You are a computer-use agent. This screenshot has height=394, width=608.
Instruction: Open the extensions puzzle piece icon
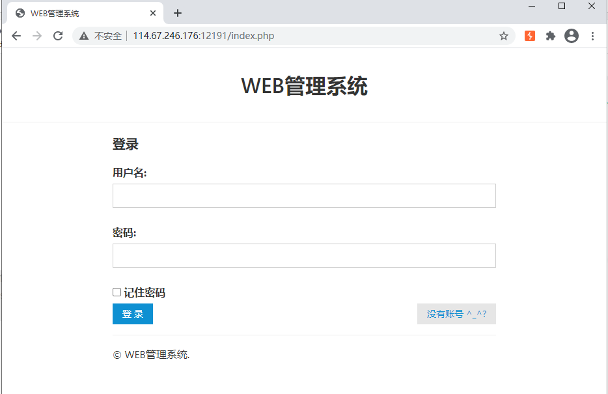[x=550, y=36]
